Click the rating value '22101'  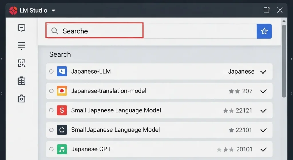(244, 130)
